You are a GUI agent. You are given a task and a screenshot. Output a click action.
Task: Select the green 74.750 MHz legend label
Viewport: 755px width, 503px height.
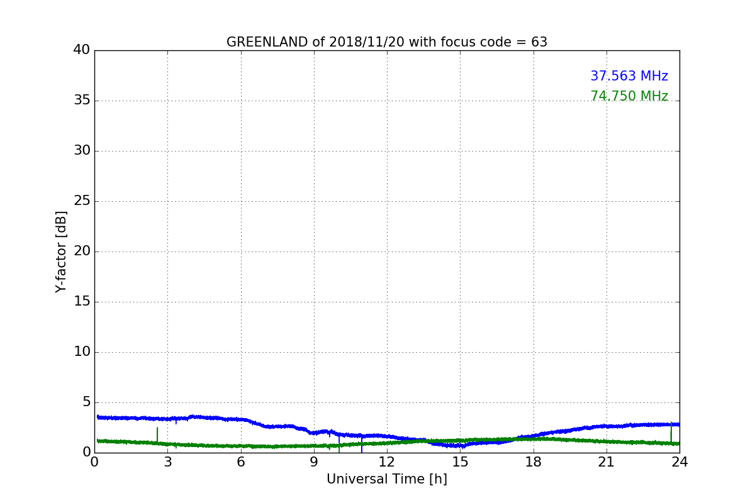[x=629, y=96]
